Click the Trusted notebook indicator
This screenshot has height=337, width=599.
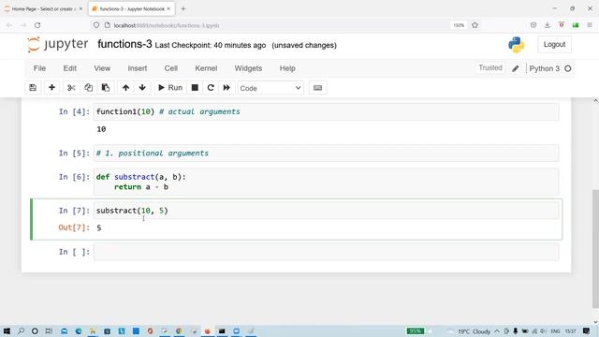[x=490, y=68]
